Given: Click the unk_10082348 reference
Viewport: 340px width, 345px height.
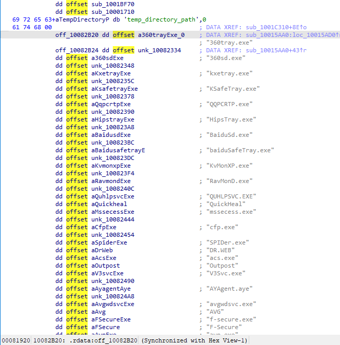Looking at the screenshot, I should [x=113, y=66].
